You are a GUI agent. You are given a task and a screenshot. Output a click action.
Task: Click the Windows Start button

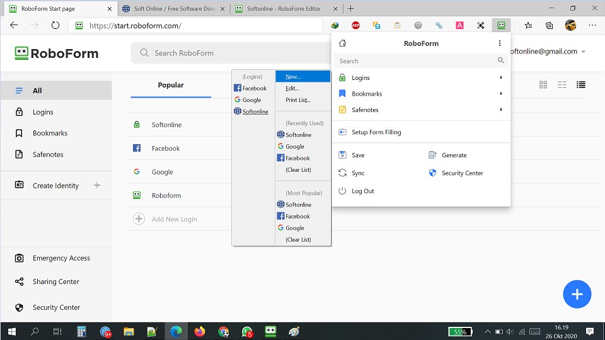[12, 332]
